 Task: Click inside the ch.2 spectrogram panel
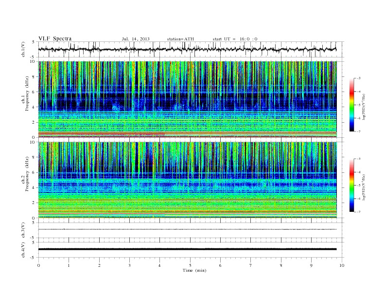(188, 180)
